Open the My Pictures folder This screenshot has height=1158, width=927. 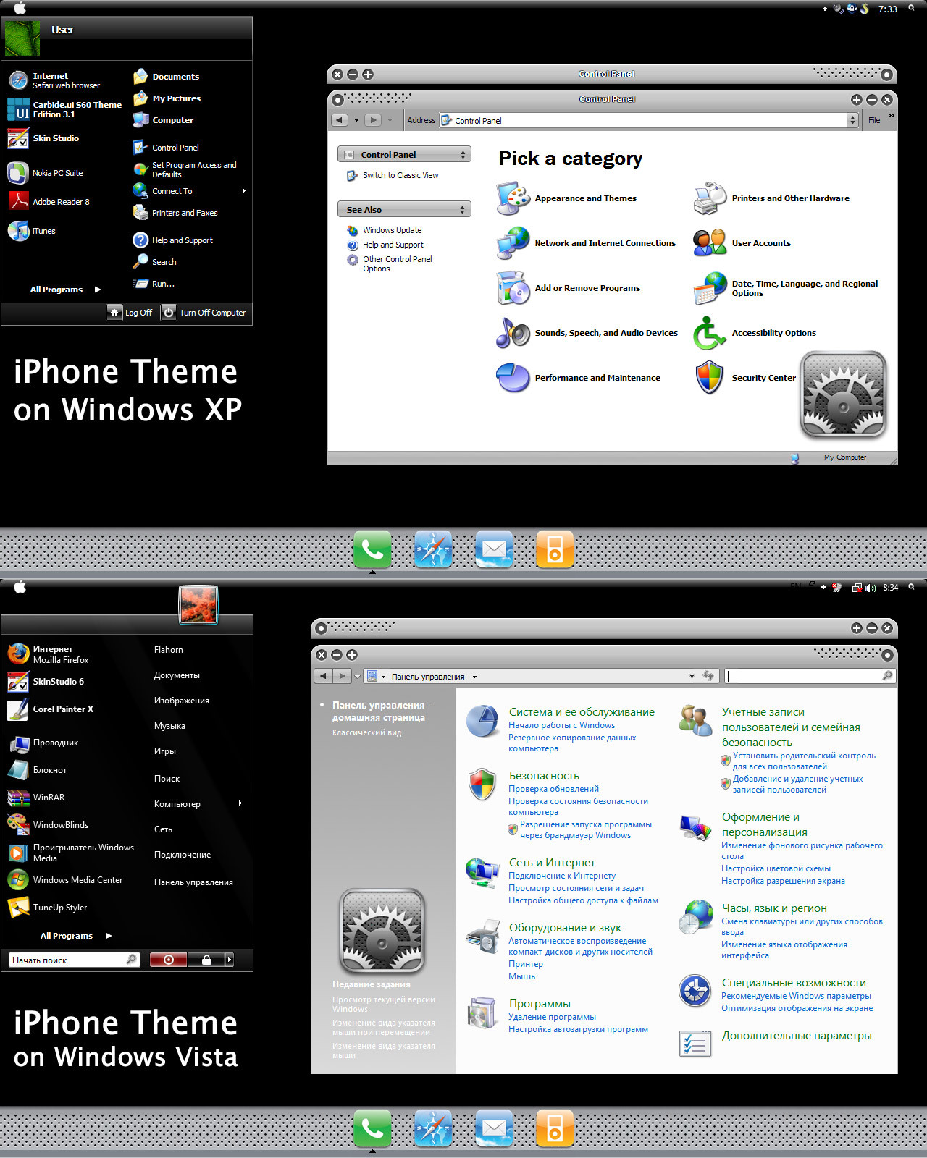click(167, 98)
